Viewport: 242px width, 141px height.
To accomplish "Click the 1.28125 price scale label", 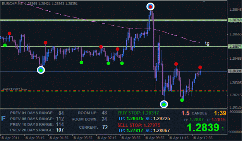I will [235, 107].
